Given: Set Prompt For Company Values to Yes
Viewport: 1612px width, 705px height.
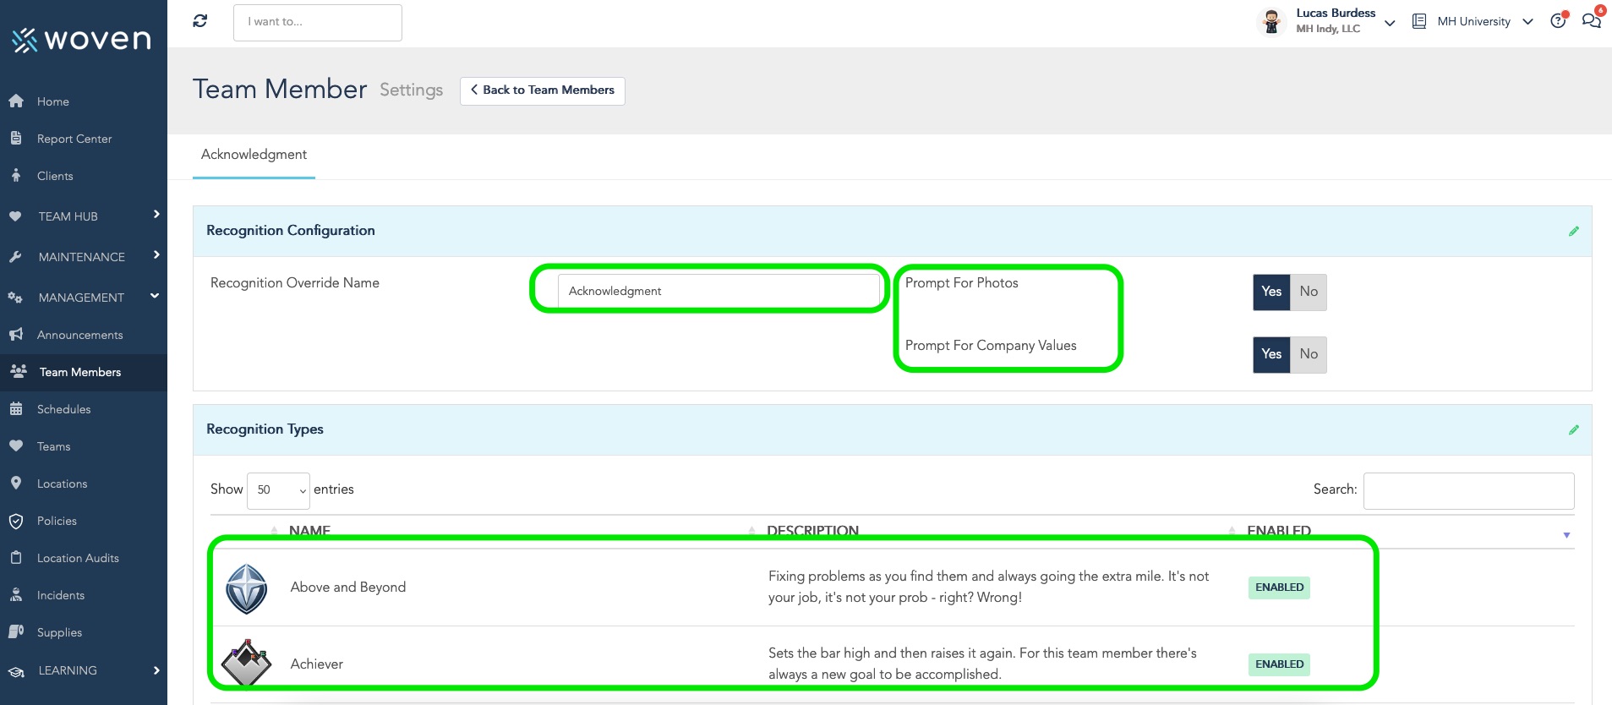Looking at the screenshot, I should tap(1271, 354).
